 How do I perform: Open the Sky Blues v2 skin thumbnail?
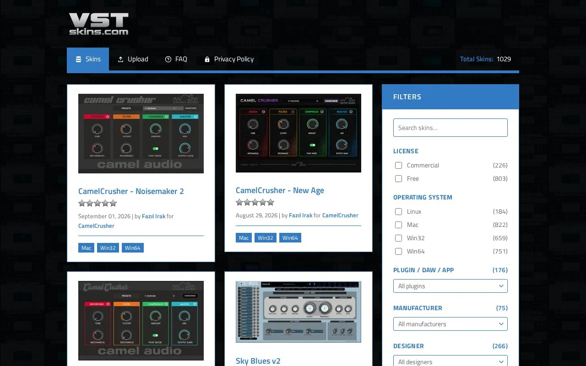pyautogui.click(x=298, y=312)
